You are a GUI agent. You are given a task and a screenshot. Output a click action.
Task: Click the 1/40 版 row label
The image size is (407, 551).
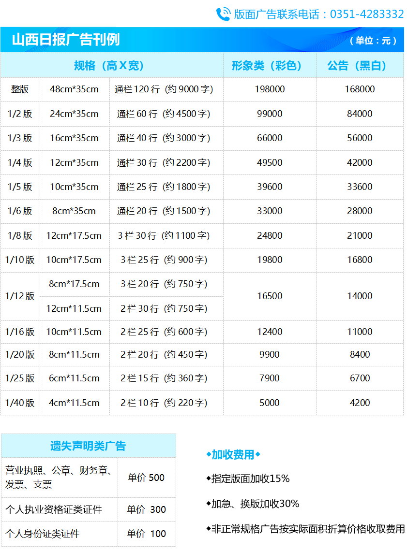[20, 403]
